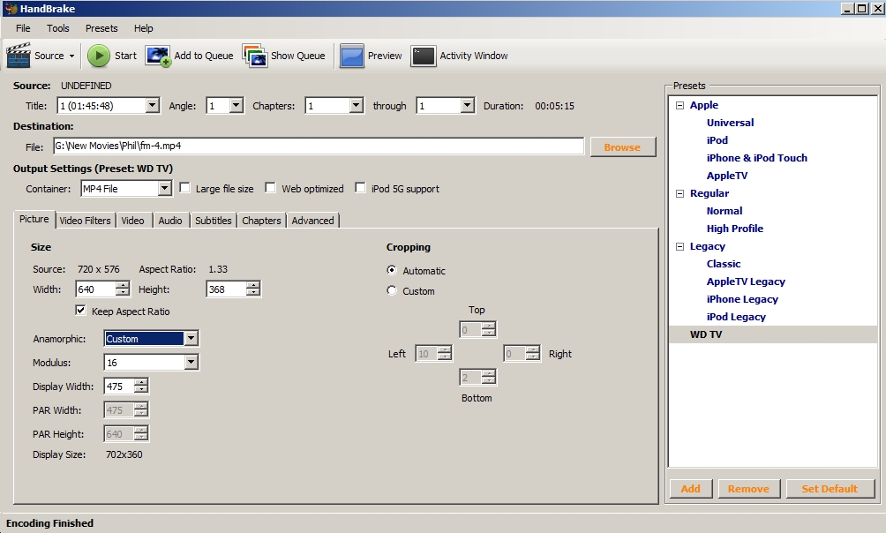
Task: Enable Large file size checkbox
Action: [184, 188]
